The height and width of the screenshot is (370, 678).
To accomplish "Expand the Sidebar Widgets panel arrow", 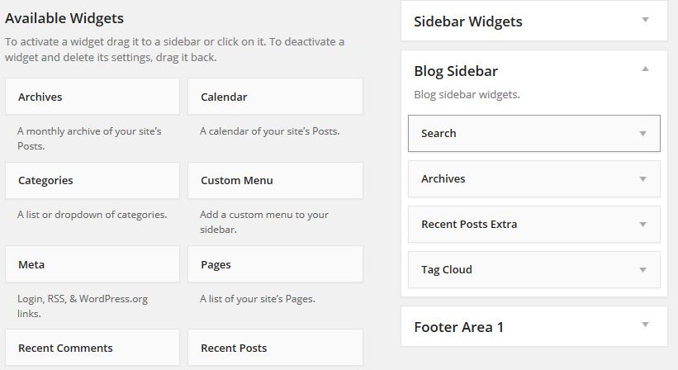I will pos(645,21).
